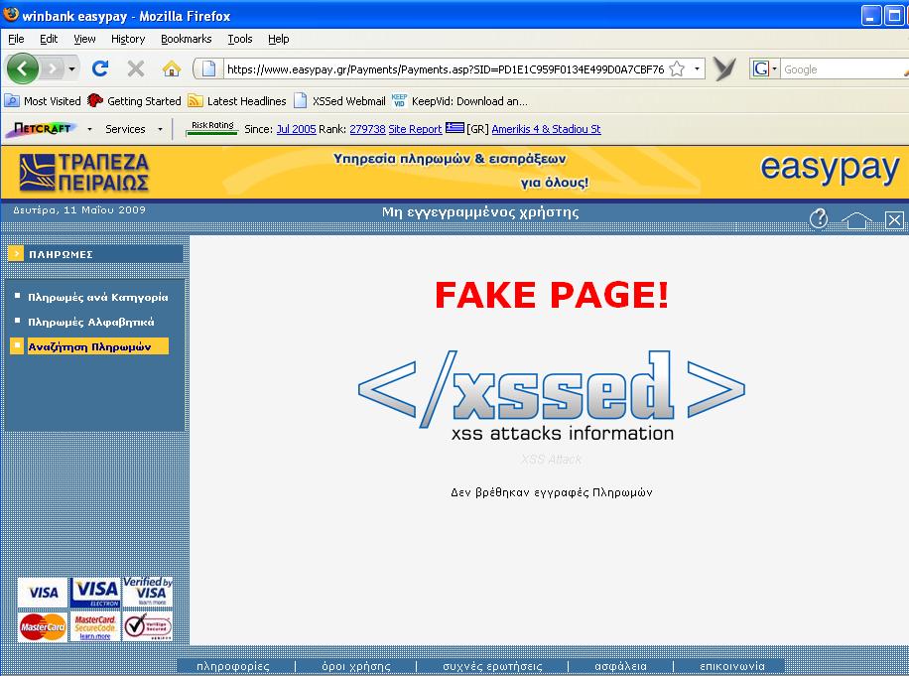
Task: Click the Jul 2005 link
Action: click(297, 129)
